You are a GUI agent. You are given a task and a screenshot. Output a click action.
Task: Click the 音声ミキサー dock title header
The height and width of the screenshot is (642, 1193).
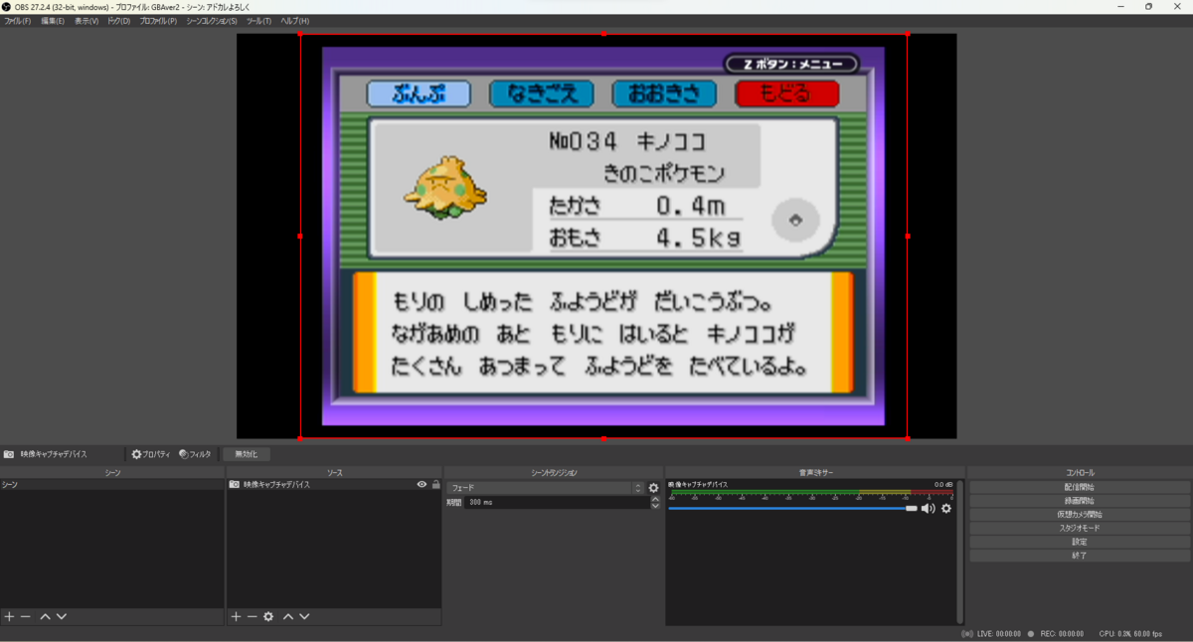point(815,472)
